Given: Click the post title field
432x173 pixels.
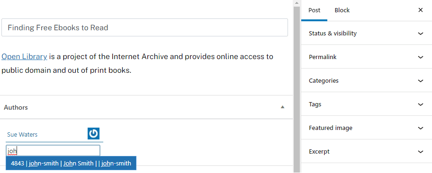Looking at the screenshot, I should point(144,27).
